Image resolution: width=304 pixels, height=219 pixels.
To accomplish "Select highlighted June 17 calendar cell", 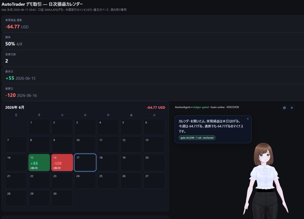I will [x=85, y=162].
